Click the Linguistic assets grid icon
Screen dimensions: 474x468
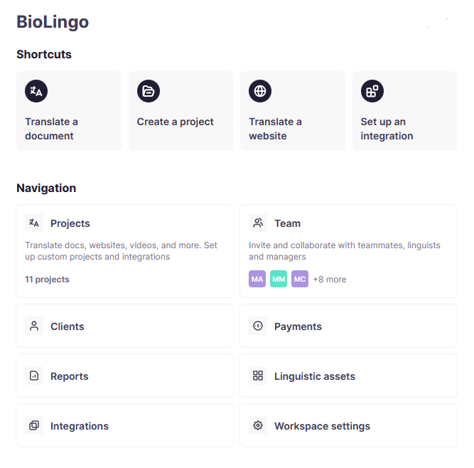coord(258,376)
